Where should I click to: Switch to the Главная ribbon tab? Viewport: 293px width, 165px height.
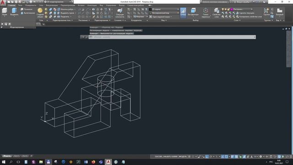11,5
